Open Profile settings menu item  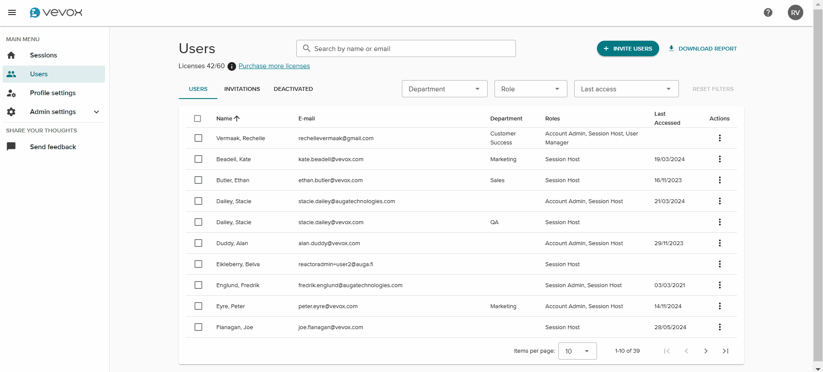(x=54, y=93)
